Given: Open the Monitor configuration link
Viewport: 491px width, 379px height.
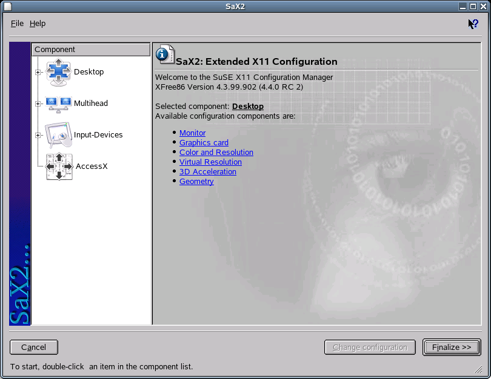Looking at the screenshot, I should tap(192, 133).
